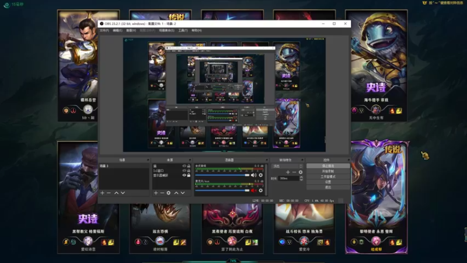The width and height of the screenshot is (467, 263).
Task: Click the mixer panel vertical scrollbar
Action: 266,179
